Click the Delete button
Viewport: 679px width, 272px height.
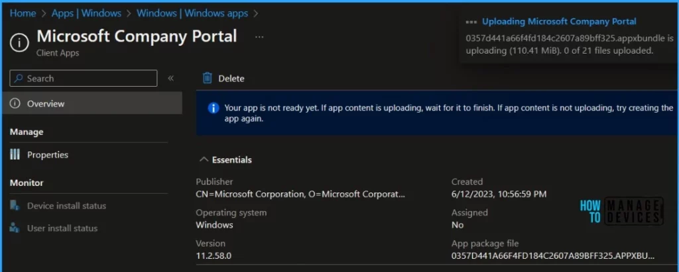pos(223,78)
